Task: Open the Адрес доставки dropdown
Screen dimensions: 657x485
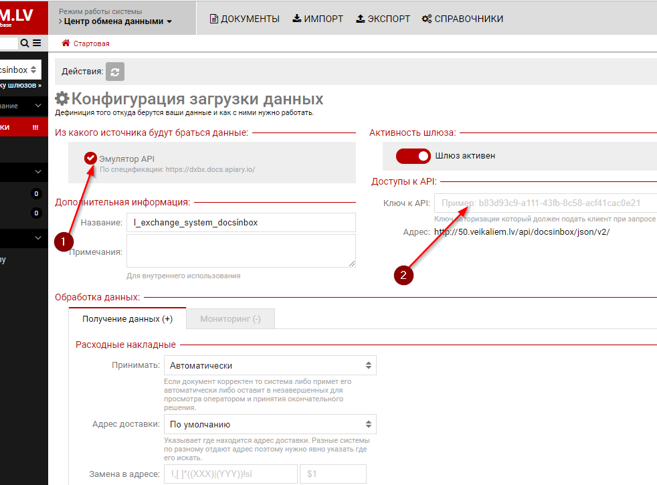Action: (x=270, y=424)
